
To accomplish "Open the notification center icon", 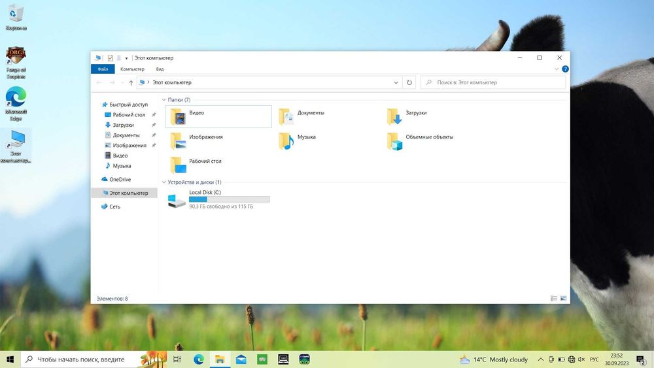I will point(641,360).
